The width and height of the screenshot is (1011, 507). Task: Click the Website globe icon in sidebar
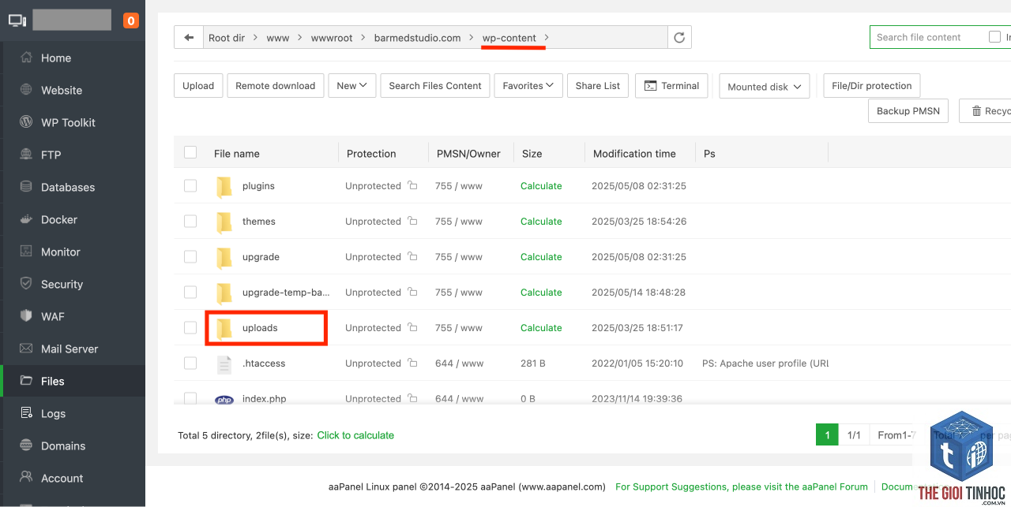tap(26, 90)
